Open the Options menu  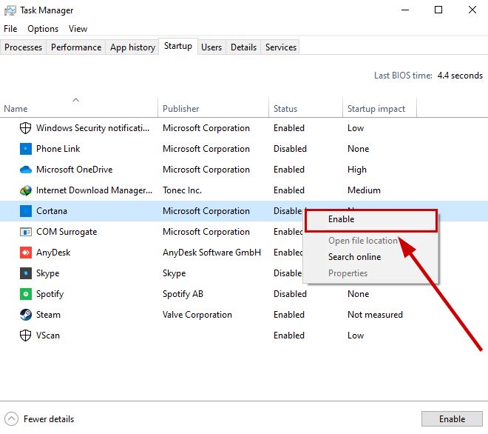43,29
